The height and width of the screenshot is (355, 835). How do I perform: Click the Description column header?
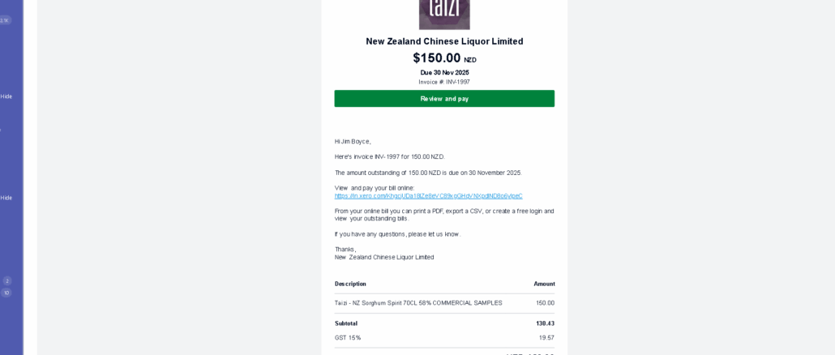350,284
